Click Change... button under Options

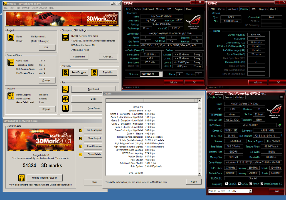coord(47,109)
